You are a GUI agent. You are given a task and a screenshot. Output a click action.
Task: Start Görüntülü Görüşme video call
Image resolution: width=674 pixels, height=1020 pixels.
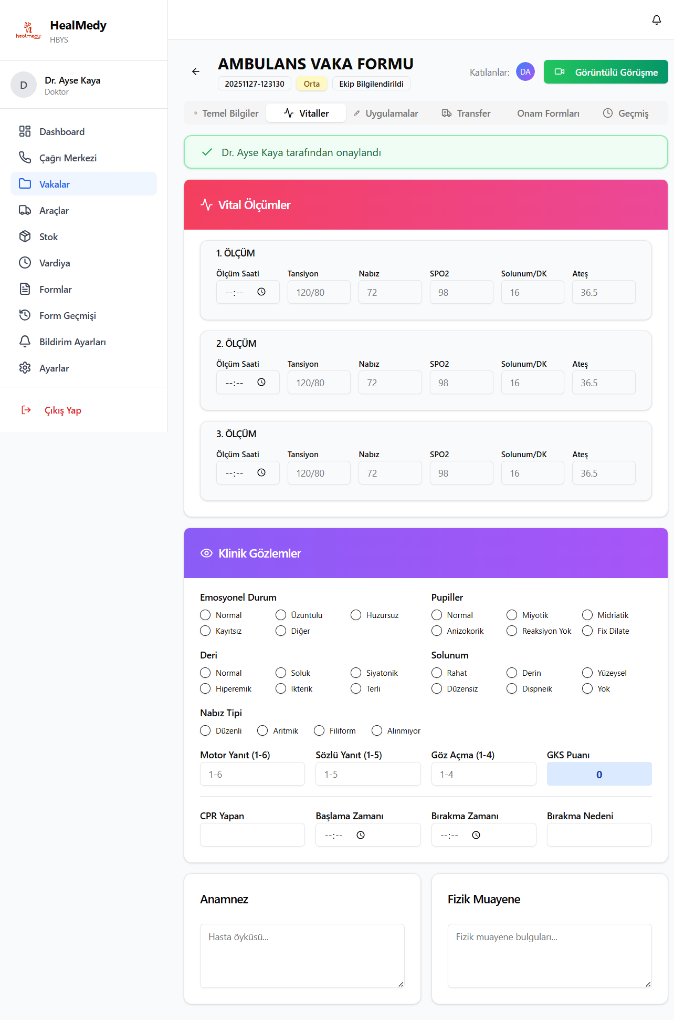coord(606,72)
